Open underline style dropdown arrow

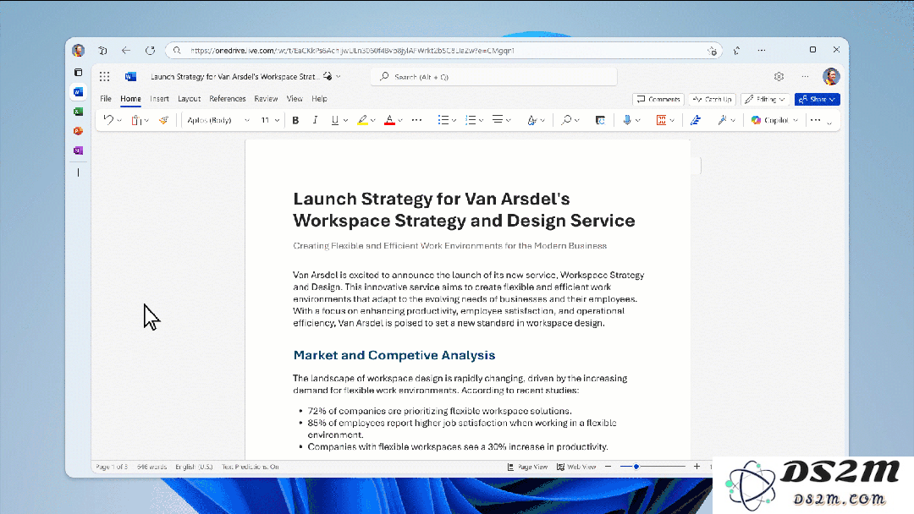tap(345, 121)
